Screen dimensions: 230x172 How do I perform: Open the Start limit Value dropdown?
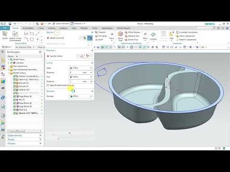point(80,68)
